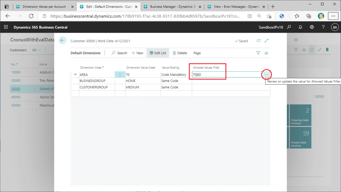341x192 pixels.
Task: Click the Allowed Values Filter column header
Action: tap(206, 67)
